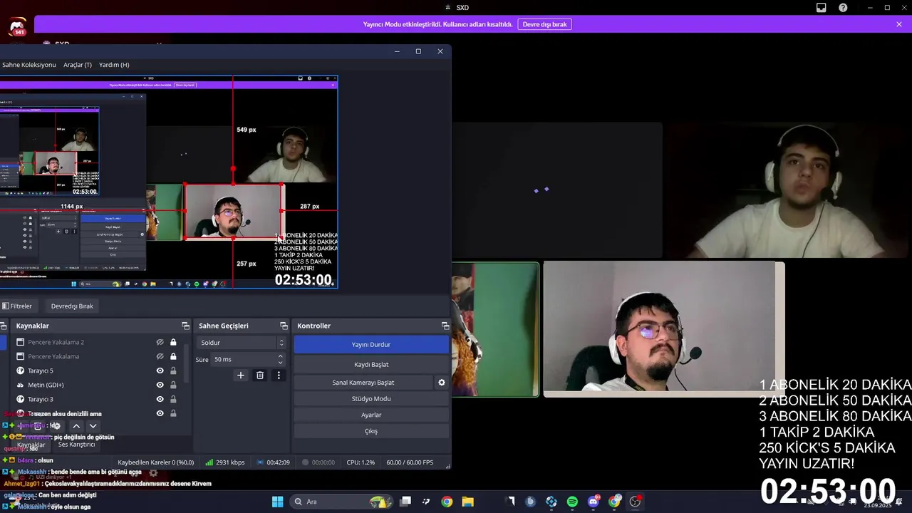Open help icon in SXD title bar

[843, 8]
